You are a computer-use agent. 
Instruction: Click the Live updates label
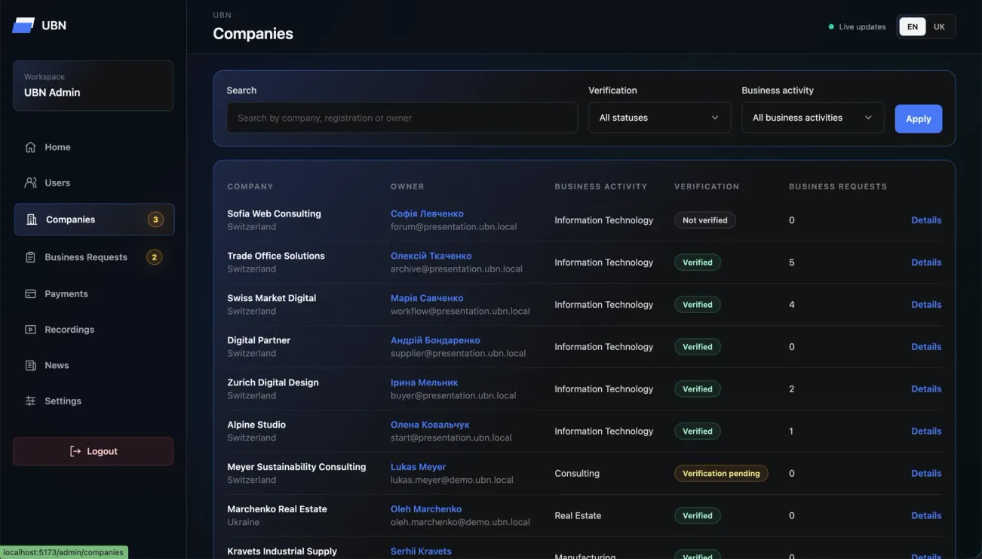coord(862,27)
